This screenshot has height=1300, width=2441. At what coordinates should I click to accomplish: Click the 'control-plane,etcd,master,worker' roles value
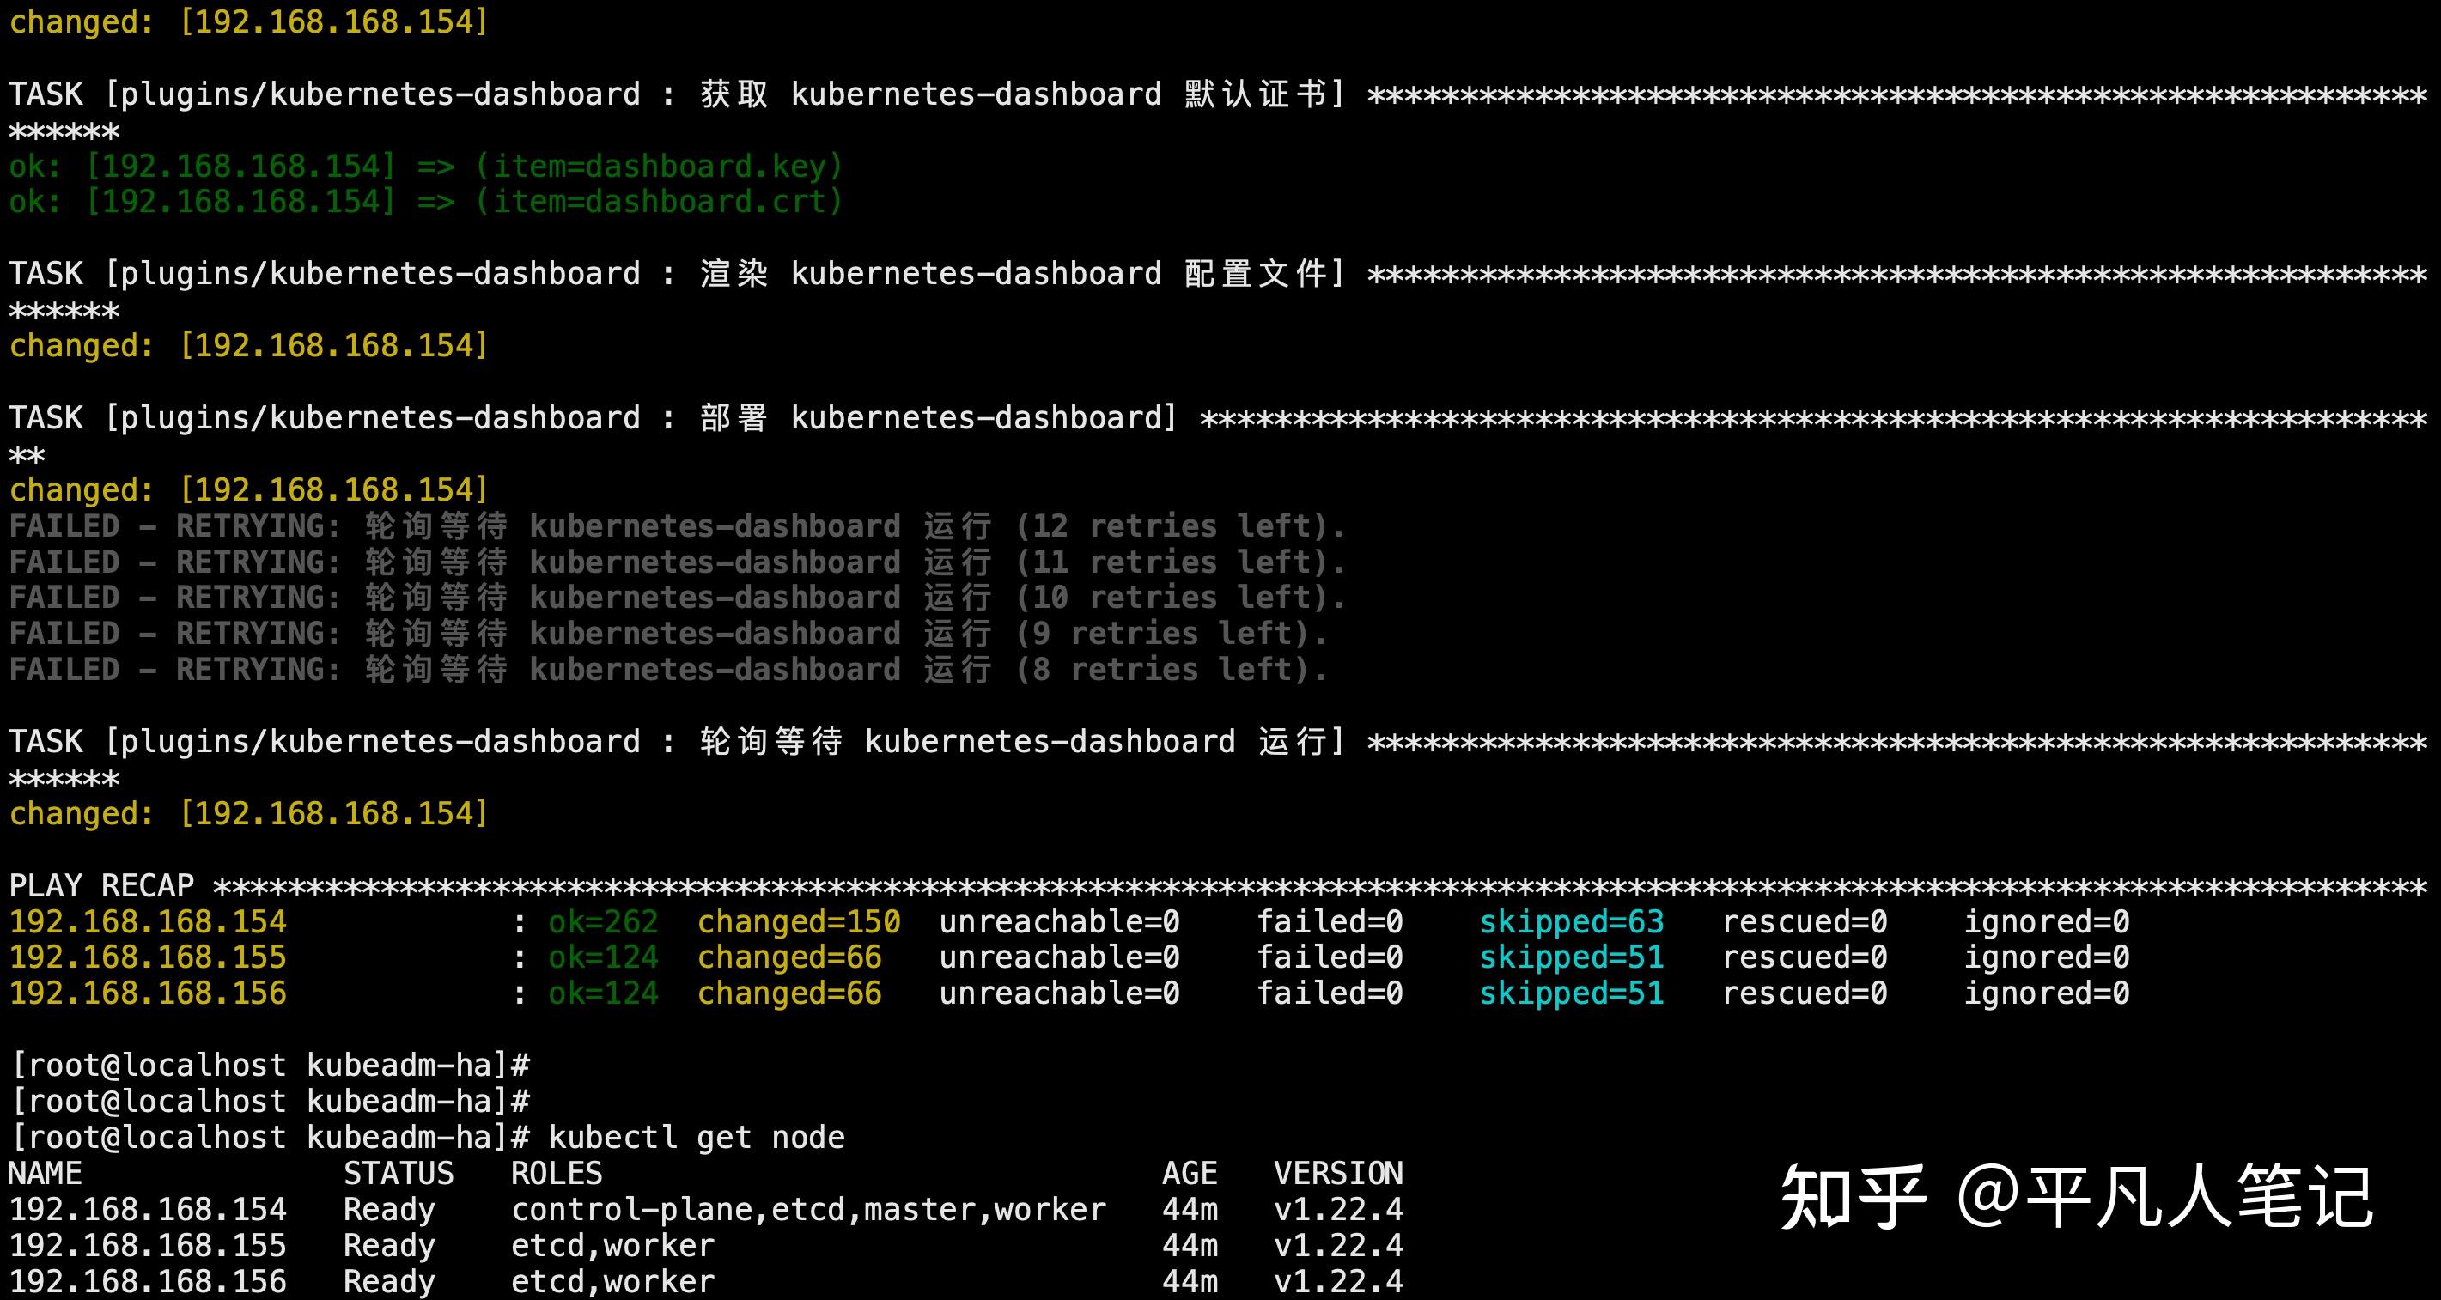808,1209
